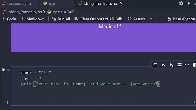
Task: Open notebook settings gear icon
Action: coord(181,3)
